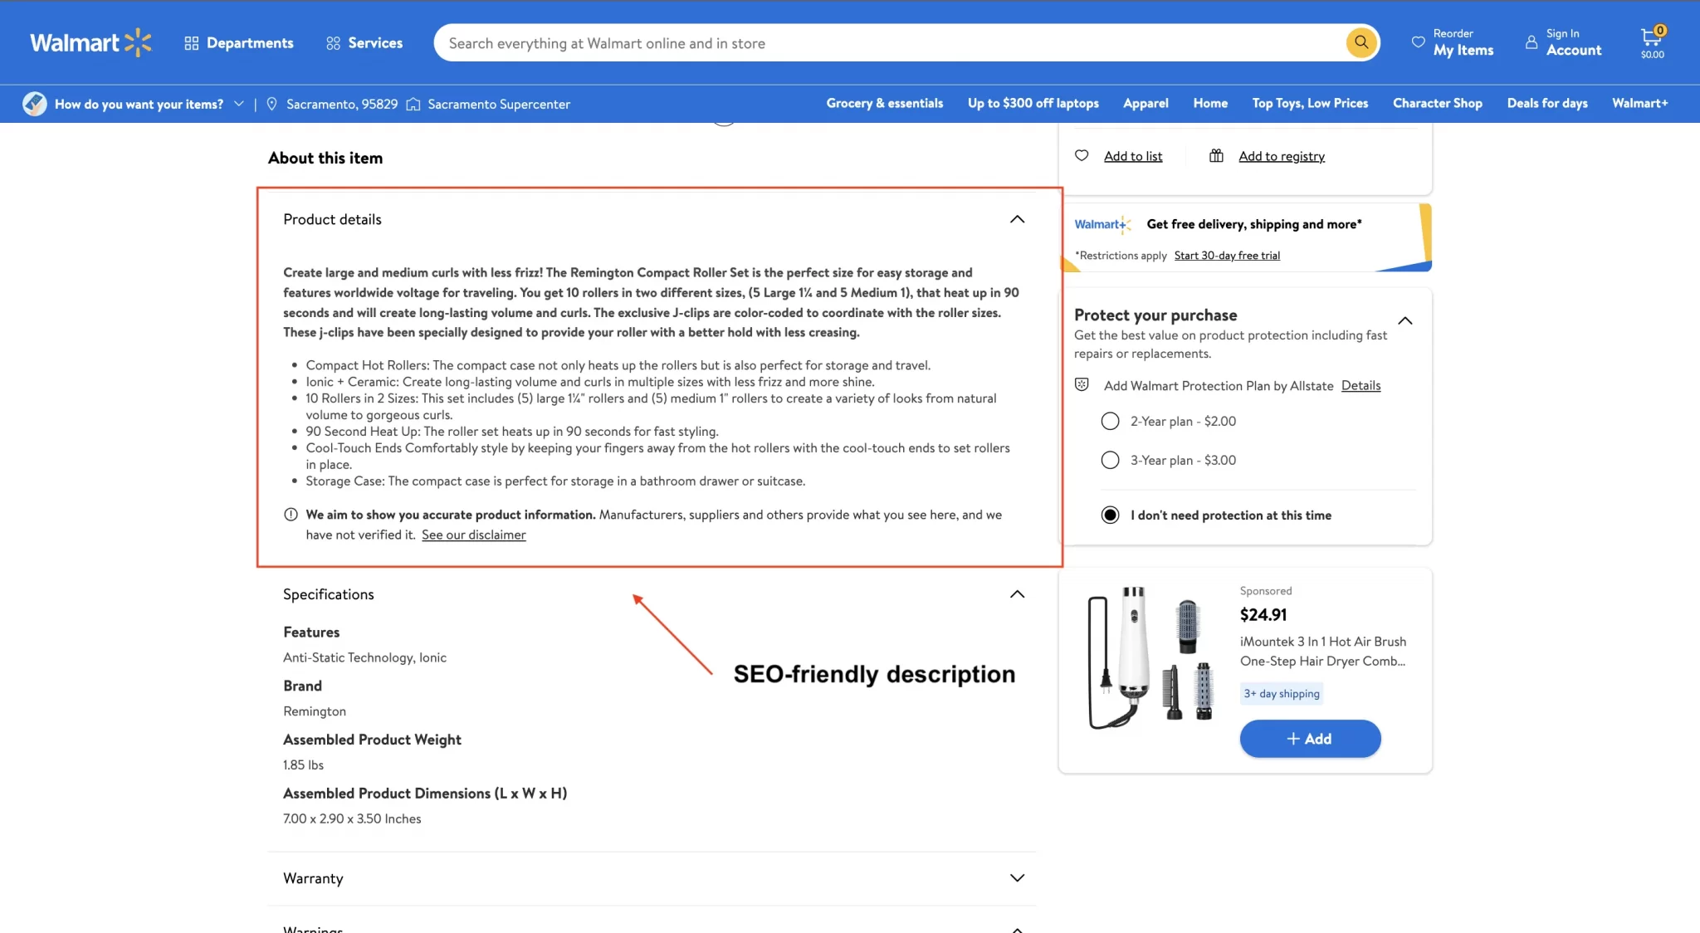
Task: Click the Departments grid icon
Action: tap(192, 43)
